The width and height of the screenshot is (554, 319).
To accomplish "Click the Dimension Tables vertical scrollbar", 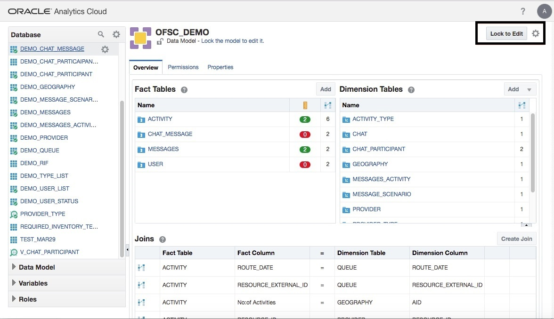I will [533, 153].
